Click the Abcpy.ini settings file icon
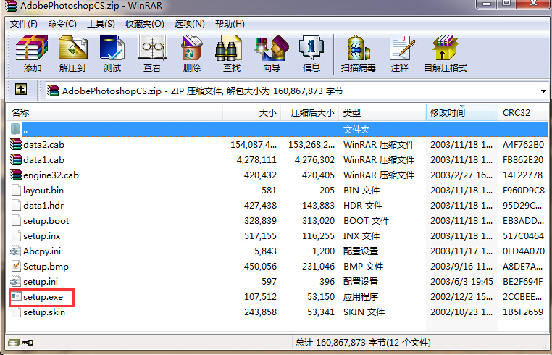Image resolution: width=552 pixels, height=355 pixels. [x=16, y=251]
